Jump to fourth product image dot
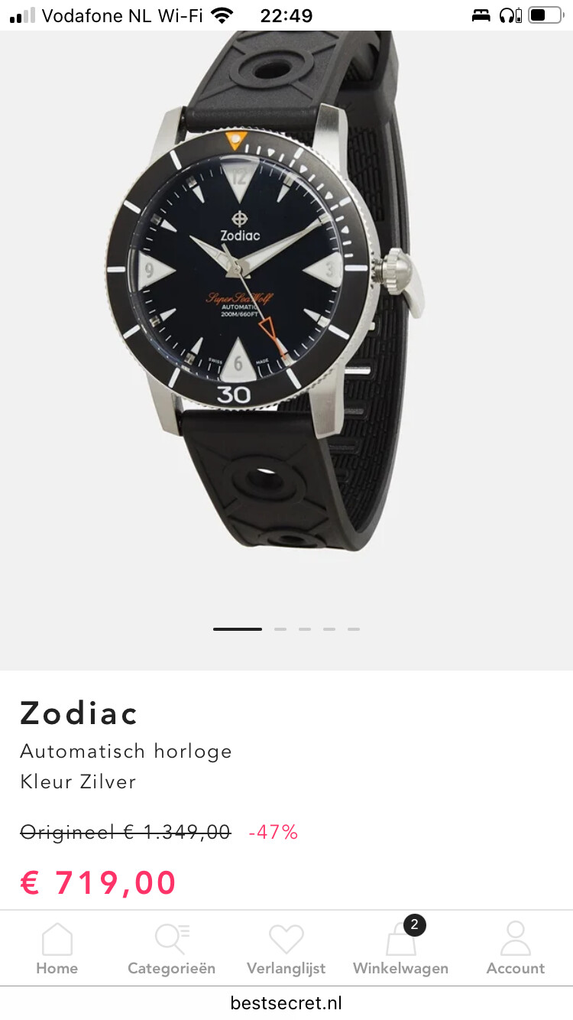 [x=329, y=629]
